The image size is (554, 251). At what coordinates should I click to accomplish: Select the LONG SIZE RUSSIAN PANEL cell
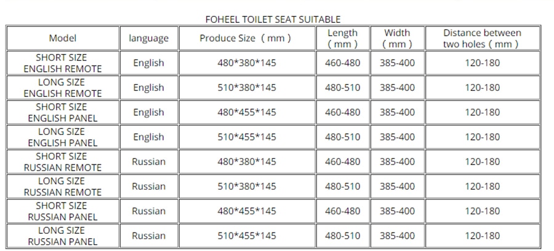[63, 236]
